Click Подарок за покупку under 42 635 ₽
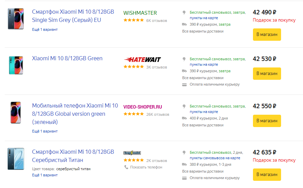 coord(274,160)
